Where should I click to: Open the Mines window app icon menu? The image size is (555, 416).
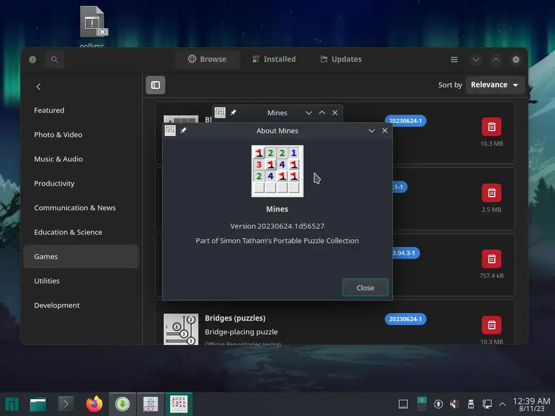tap(220, 113)
